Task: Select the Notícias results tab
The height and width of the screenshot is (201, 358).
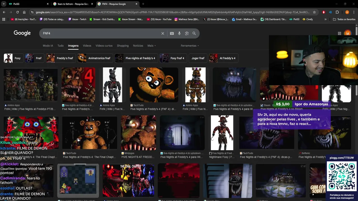Action: [138, 46]
